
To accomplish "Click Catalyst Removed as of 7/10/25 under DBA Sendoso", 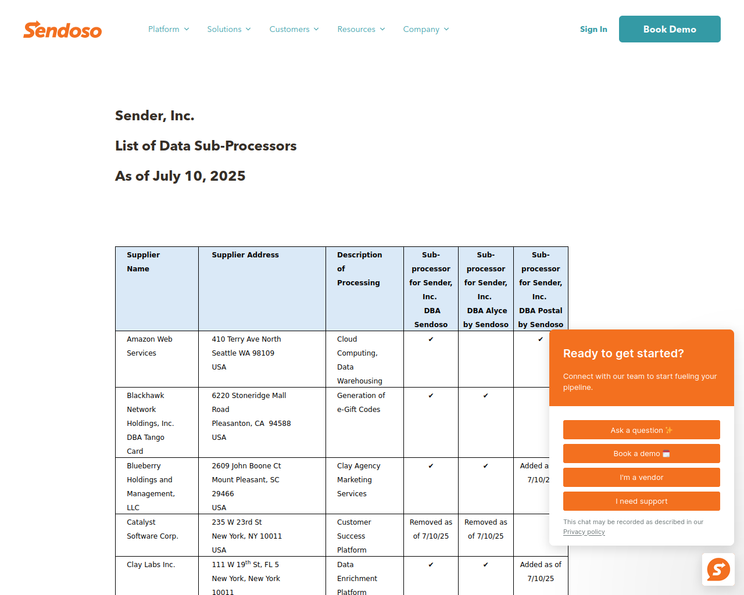I will 431,529.
